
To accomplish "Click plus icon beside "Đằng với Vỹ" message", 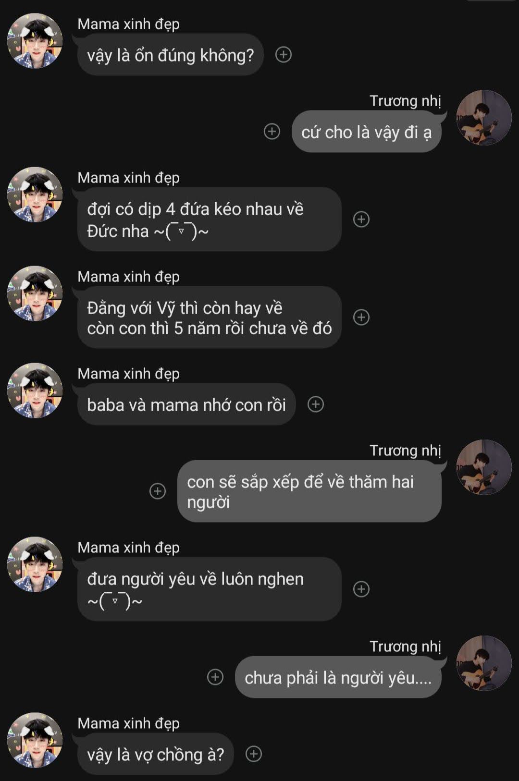I will click(x=361, y=317).
